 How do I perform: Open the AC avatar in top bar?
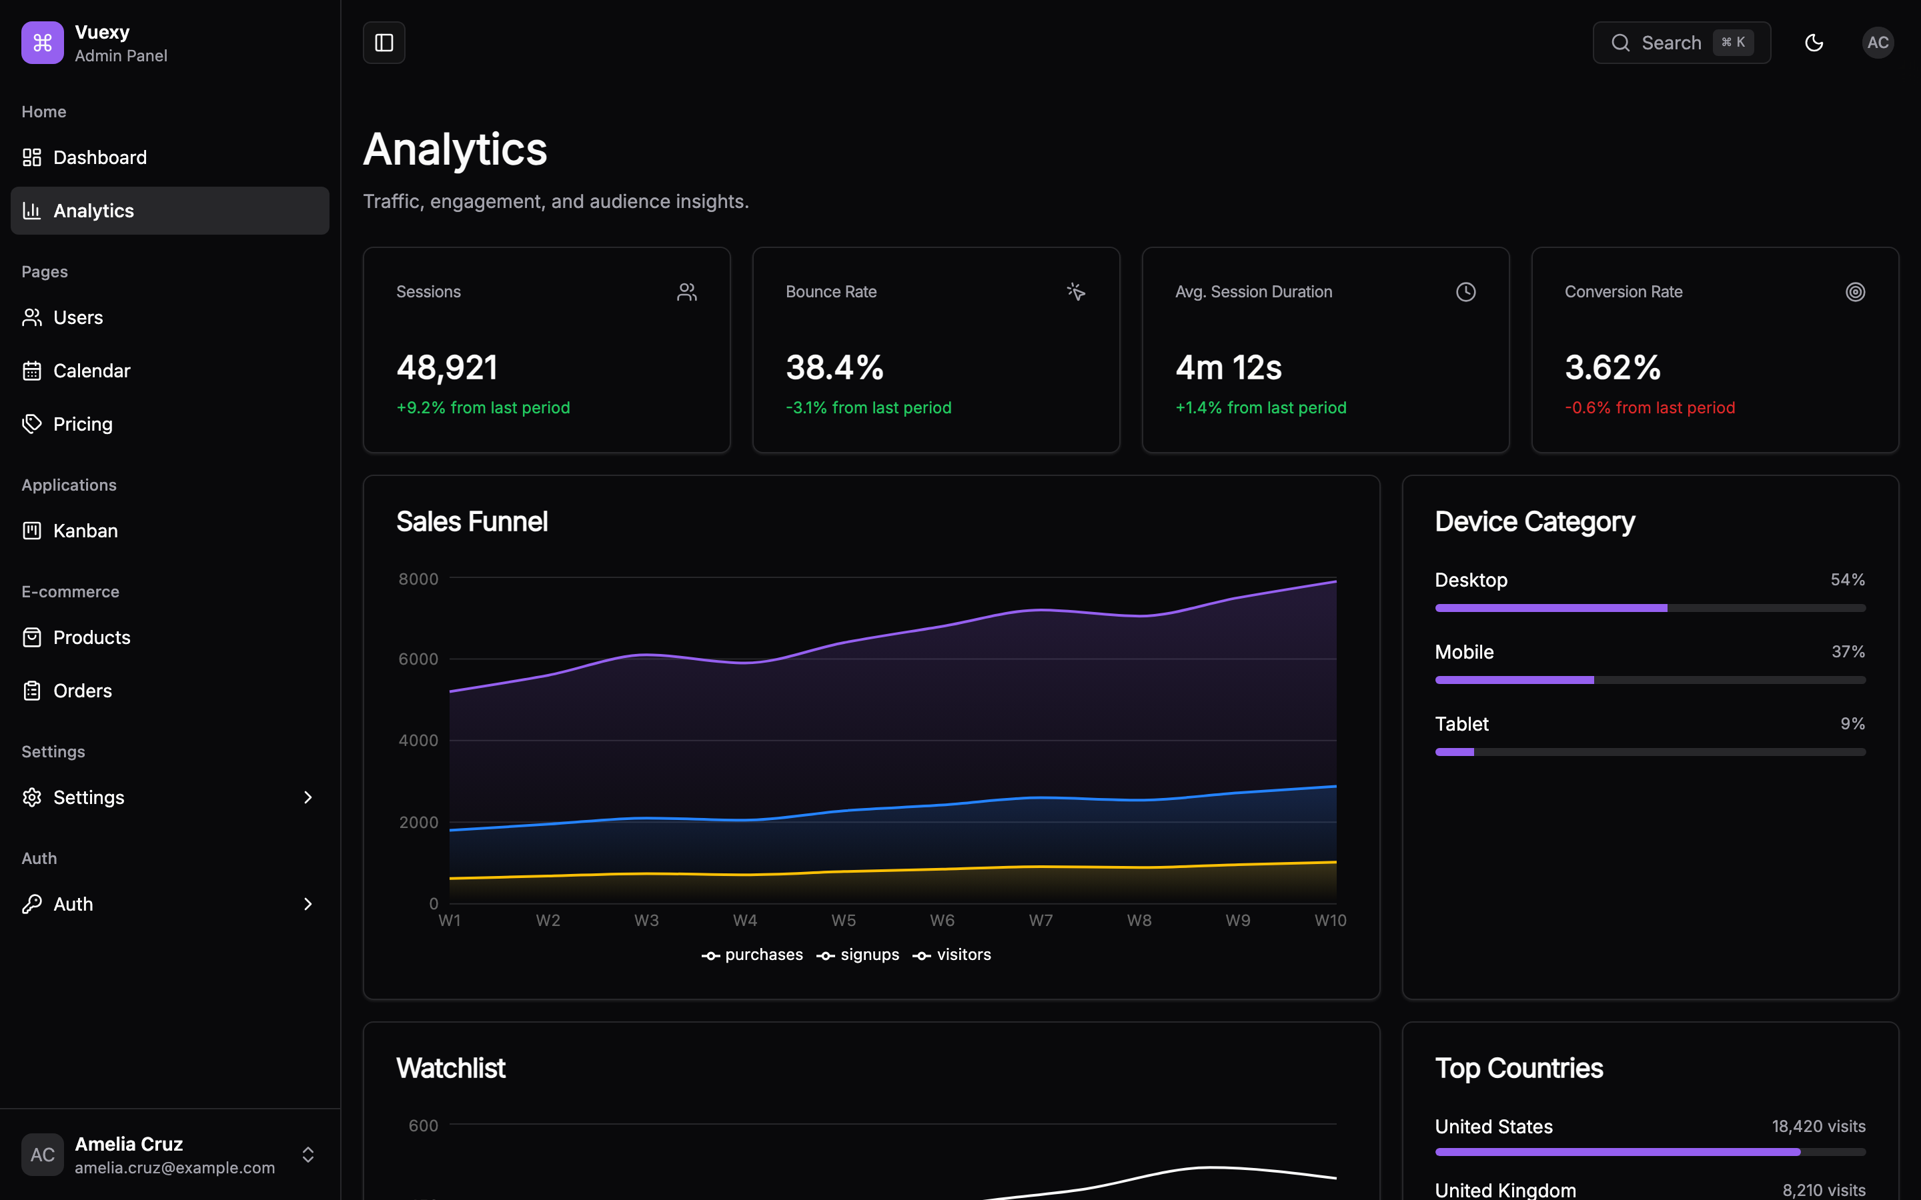pyautogui.click(x=1878, y=43)
